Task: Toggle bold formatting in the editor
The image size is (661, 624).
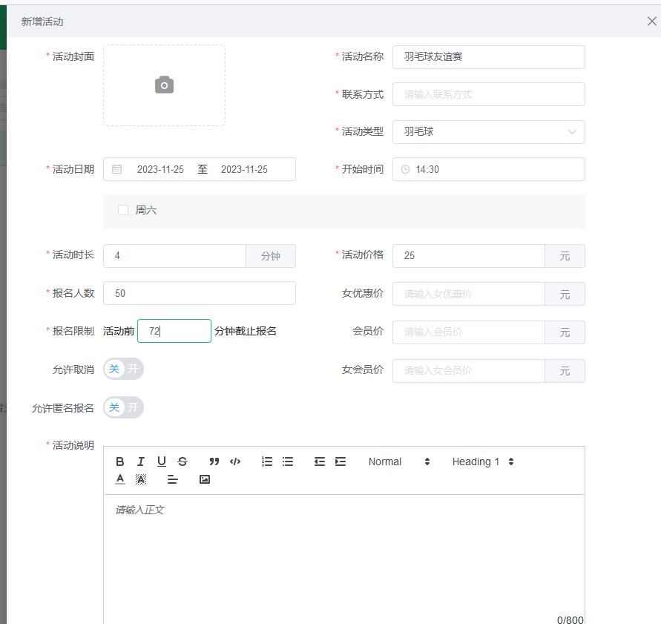Action: click(x=120, y=462)
